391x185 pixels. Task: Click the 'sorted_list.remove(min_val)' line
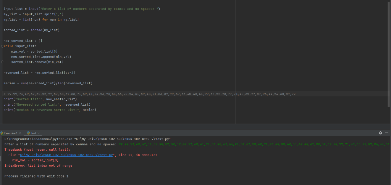click(x=37, y=62)
